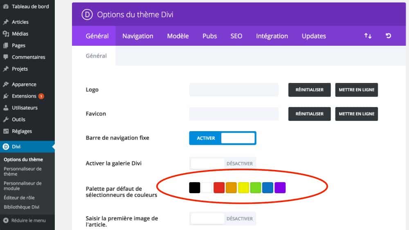Click the Articles pin icon
The height and width of the screenshot is (230, 409).
click(6, 22)
